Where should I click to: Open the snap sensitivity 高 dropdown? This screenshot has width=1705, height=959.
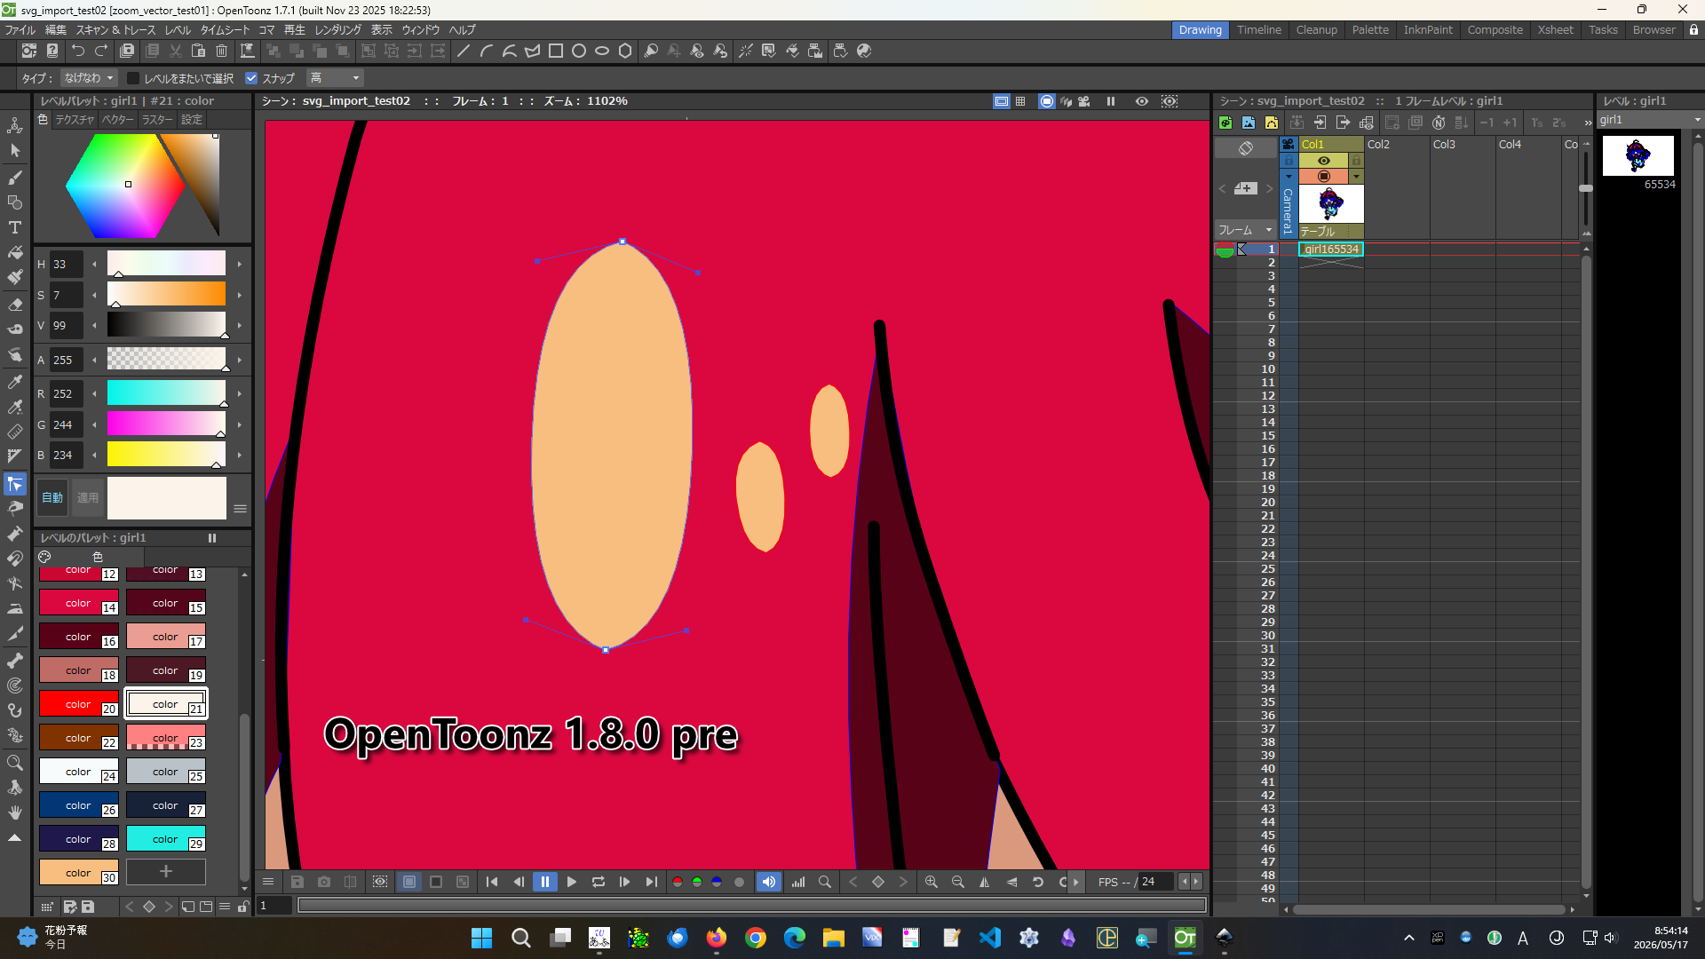(x=335, y=78)
